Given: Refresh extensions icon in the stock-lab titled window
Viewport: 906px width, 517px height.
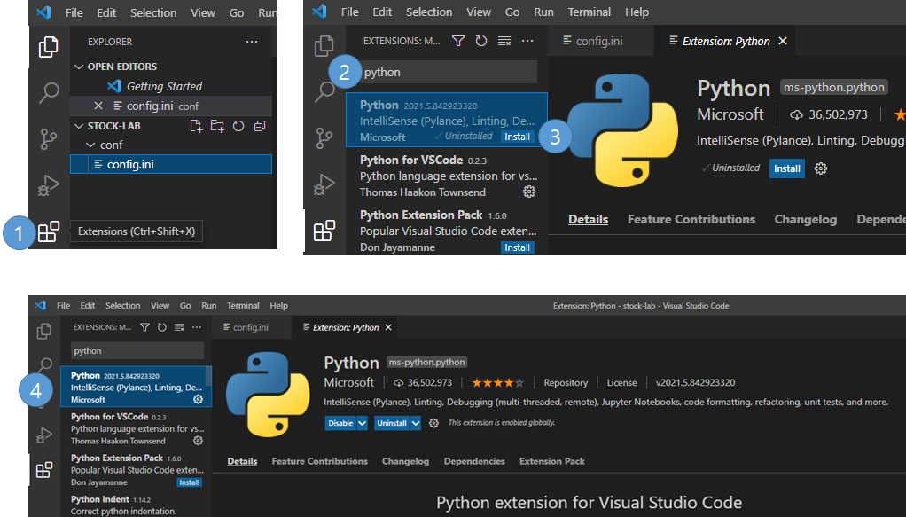Looking at the screenshot, I should point(162,327).
